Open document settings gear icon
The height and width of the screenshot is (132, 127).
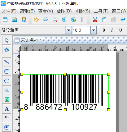tap(36, 20)
